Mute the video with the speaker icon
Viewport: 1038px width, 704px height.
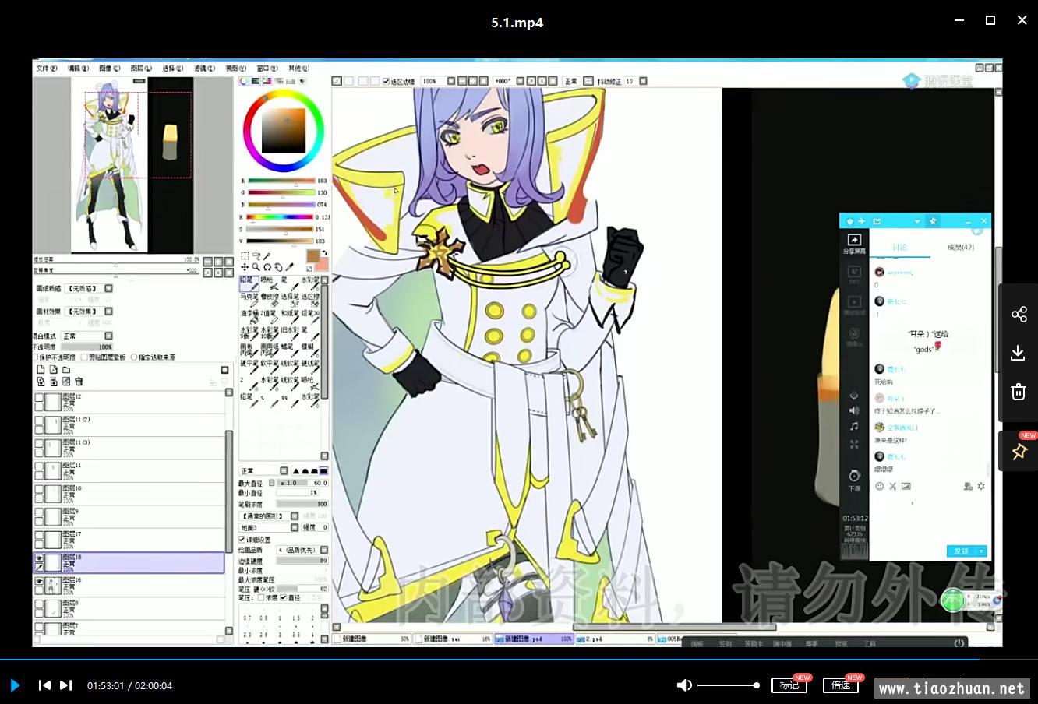pos(684,685)
